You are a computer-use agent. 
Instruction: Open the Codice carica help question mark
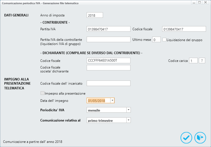point(202,60)
